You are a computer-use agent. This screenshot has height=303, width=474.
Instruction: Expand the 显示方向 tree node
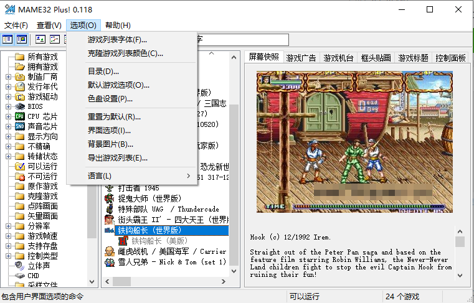[9, 137]
